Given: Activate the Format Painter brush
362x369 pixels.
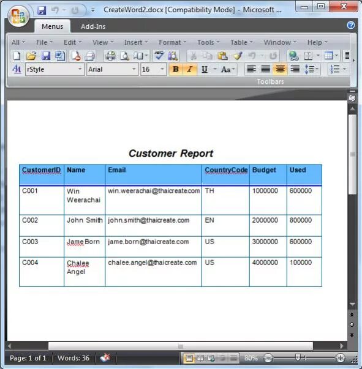Looking at the screenshot, I should tap(238, 56).
